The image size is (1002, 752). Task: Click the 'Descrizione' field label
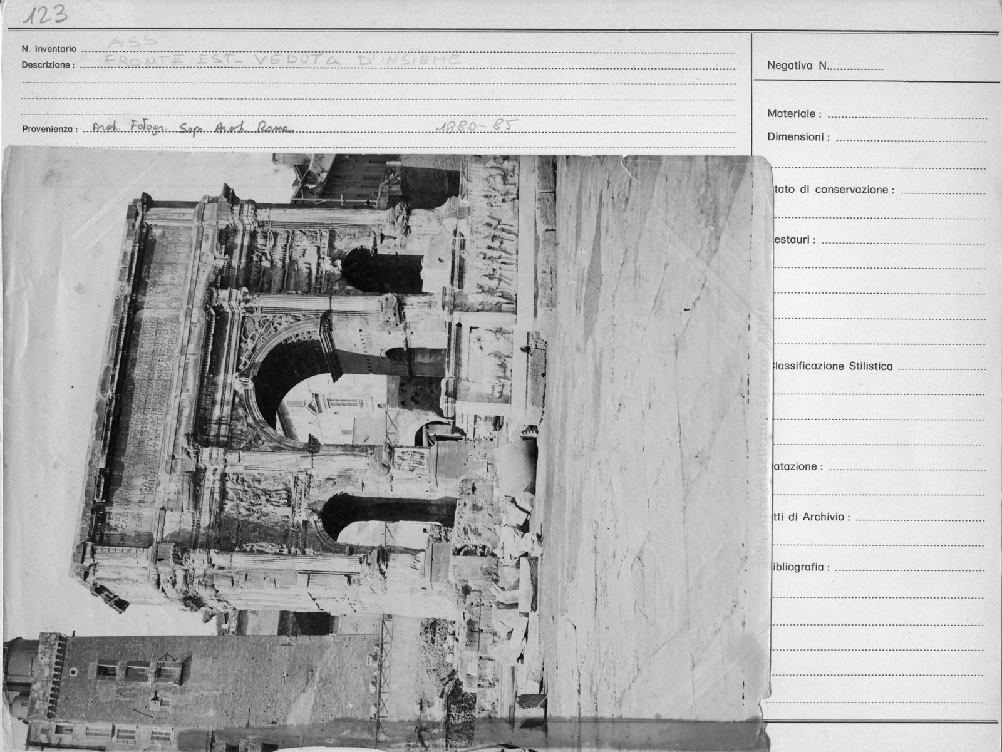tap(48, 65)
